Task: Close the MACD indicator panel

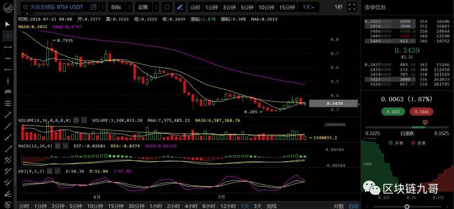Action: (65, 146)
